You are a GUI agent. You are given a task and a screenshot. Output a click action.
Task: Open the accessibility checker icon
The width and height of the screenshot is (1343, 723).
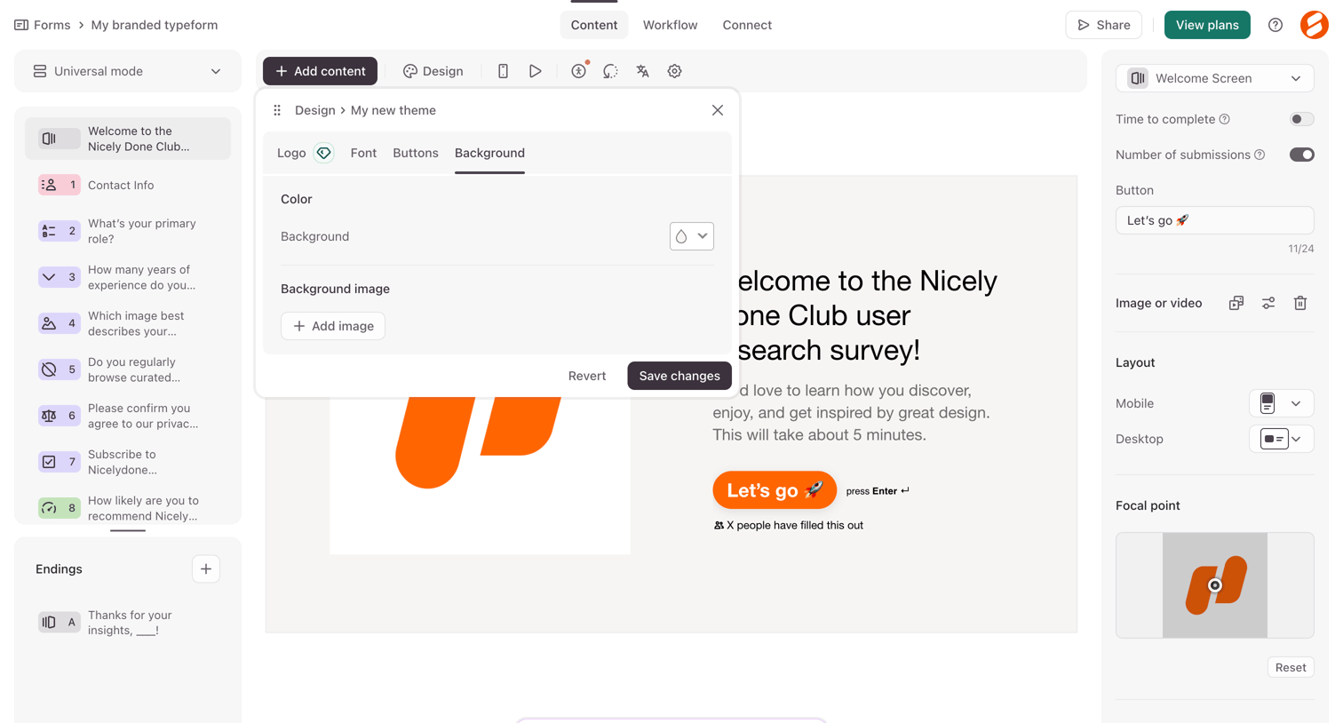[578, 71]
